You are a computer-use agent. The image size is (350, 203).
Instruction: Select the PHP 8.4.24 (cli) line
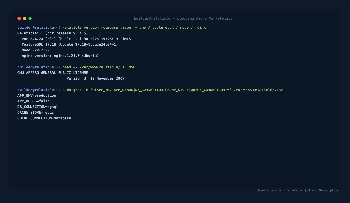click(77, 39)
